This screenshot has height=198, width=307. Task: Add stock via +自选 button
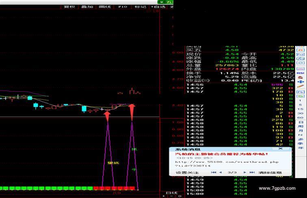158,7
